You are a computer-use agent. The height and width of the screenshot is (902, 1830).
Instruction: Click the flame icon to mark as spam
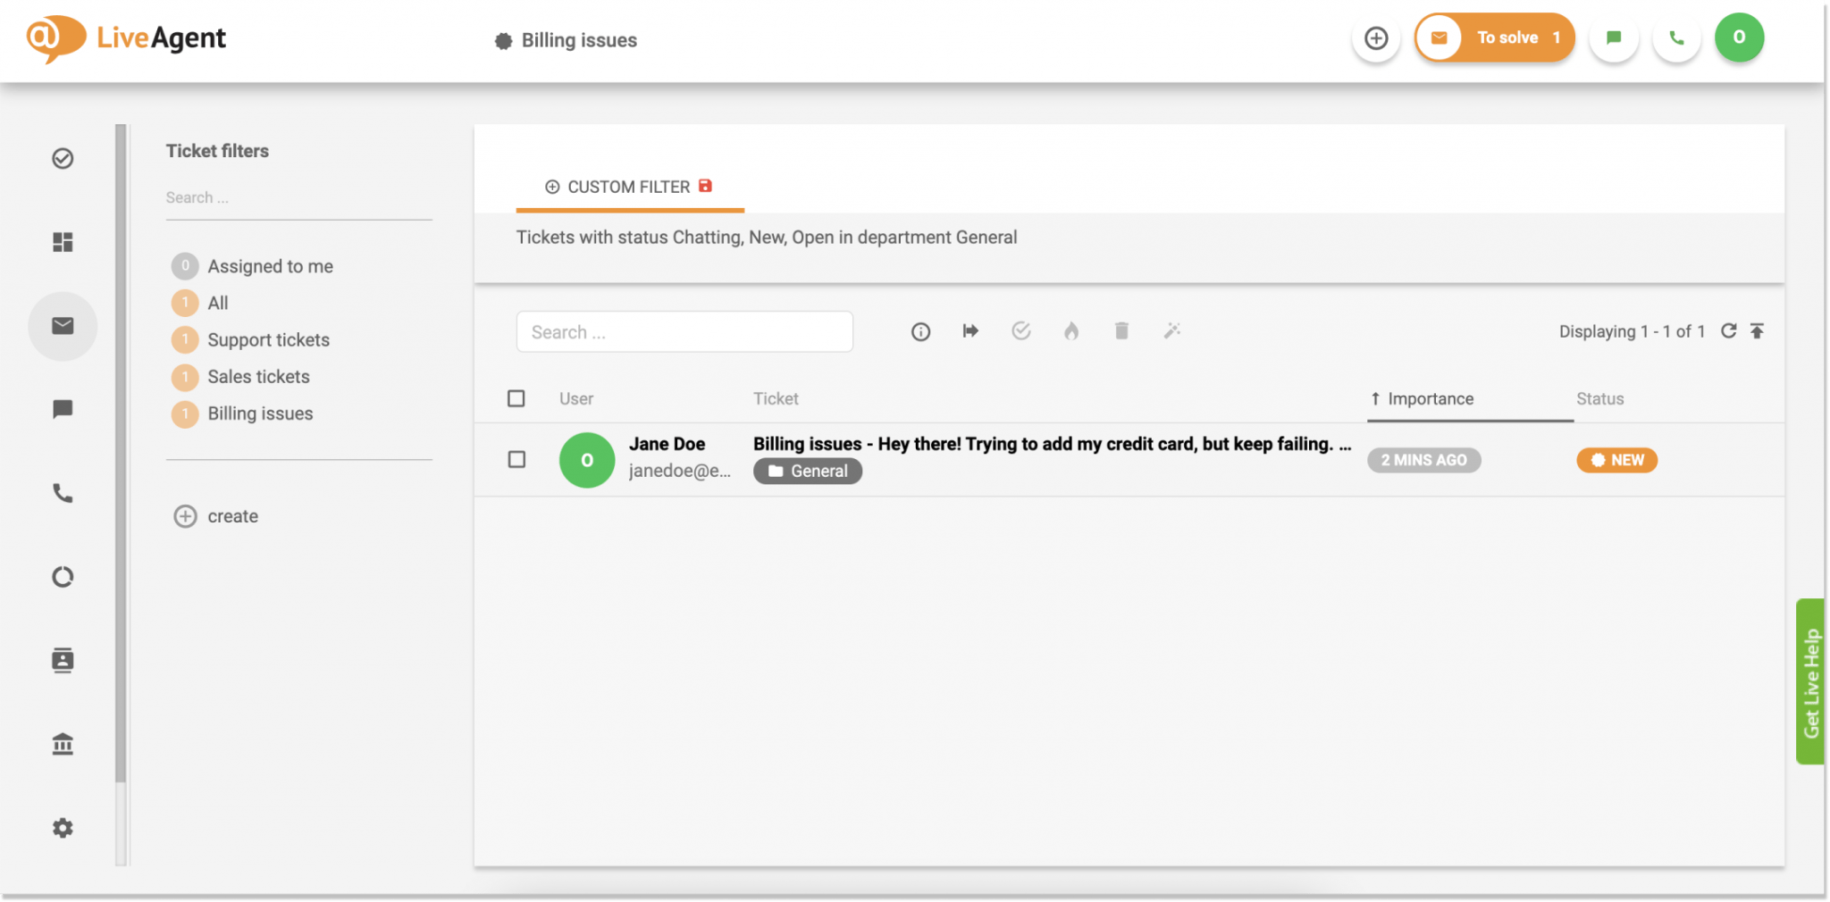1071,330
